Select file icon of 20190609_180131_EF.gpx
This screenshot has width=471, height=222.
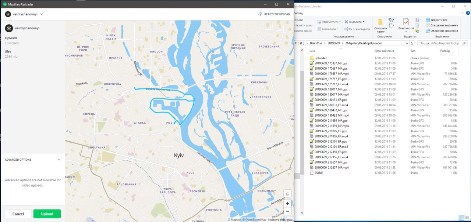click(x=311, y=100)
